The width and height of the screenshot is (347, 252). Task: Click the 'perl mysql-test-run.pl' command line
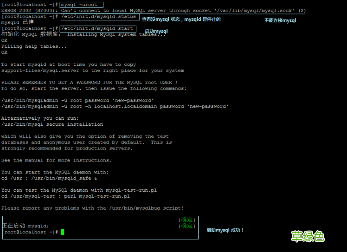65,196
